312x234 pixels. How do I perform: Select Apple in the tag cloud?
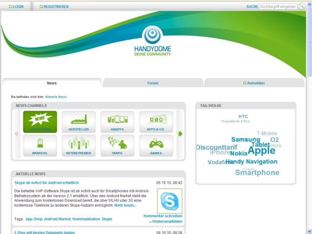point(261,151)
